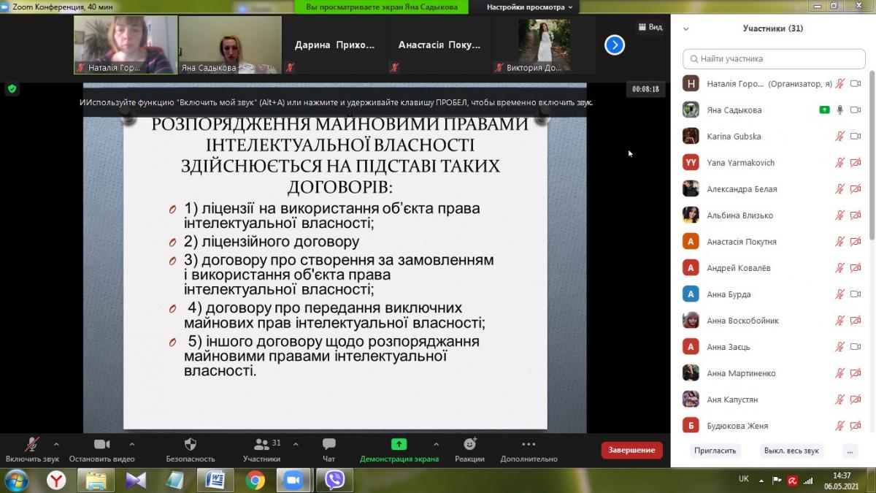Click the Вид layout button
This screenshot has height=493, width=876.
tap(650, 27)
